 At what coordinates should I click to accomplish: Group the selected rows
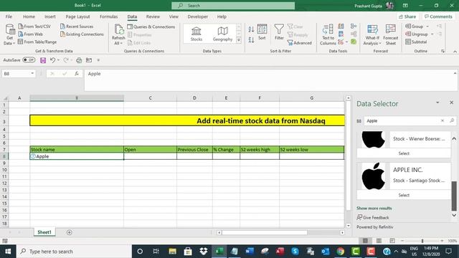pyautogui.click(x=415, y=27)
